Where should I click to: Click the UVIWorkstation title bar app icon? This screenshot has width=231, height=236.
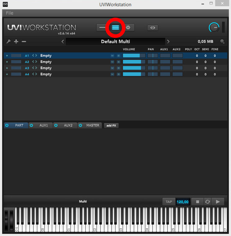click(x=5, y=4)
